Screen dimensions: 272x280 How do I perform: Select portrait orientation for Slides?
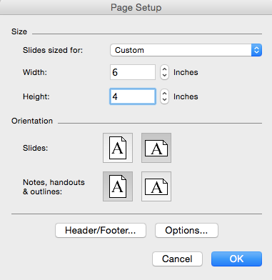coord(118,148)
